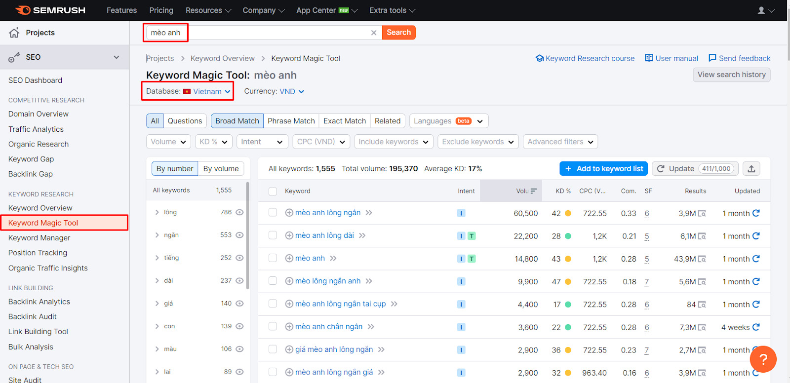Click the green KD dot for 28

click(x=568, y=236)
